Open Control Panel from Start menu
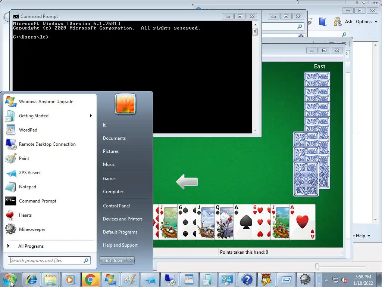 (116, 206)
